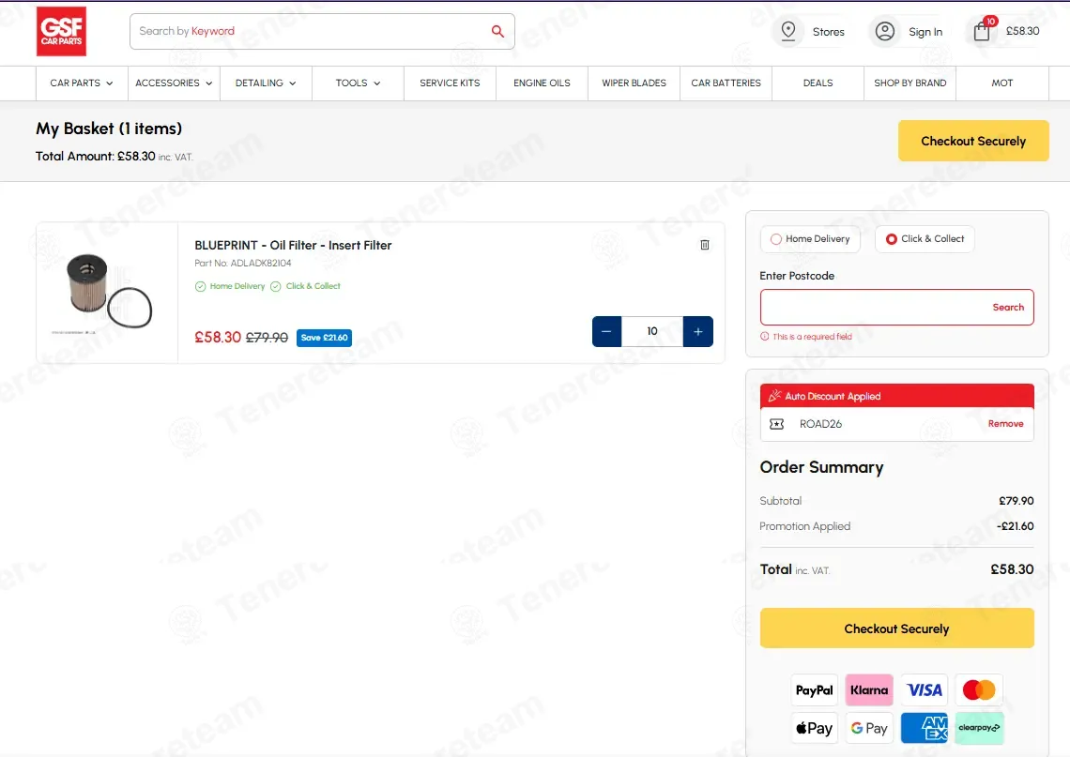Open the GSF Car Parts logo homepage
The height and width of the screenshot is (757, 1070).
click(x=61, y=31)
